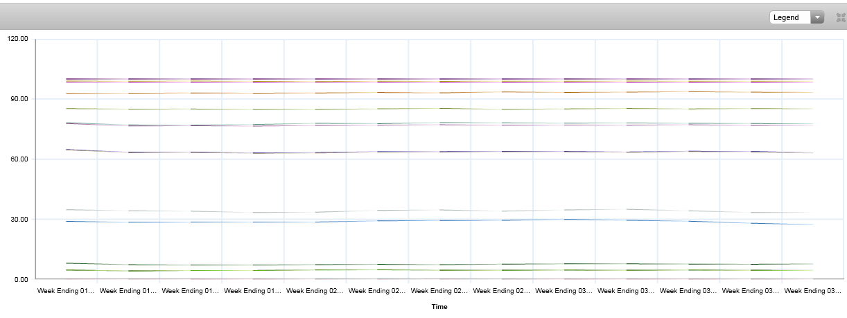Select the first Week Ending 02 label
This screenshot has width=847, height=318.
[315, 291]
